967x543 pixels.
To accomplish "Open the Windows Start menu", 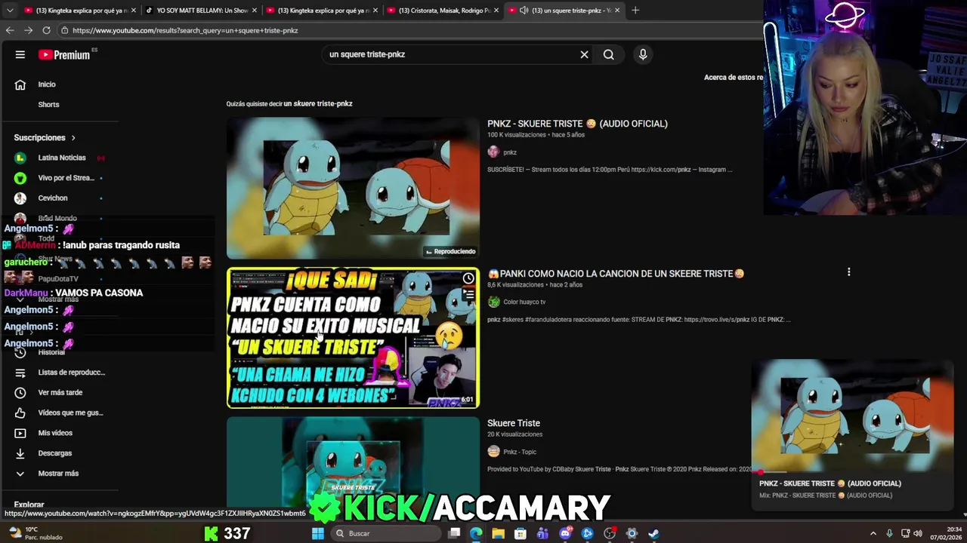I will (x=318, y=533).
